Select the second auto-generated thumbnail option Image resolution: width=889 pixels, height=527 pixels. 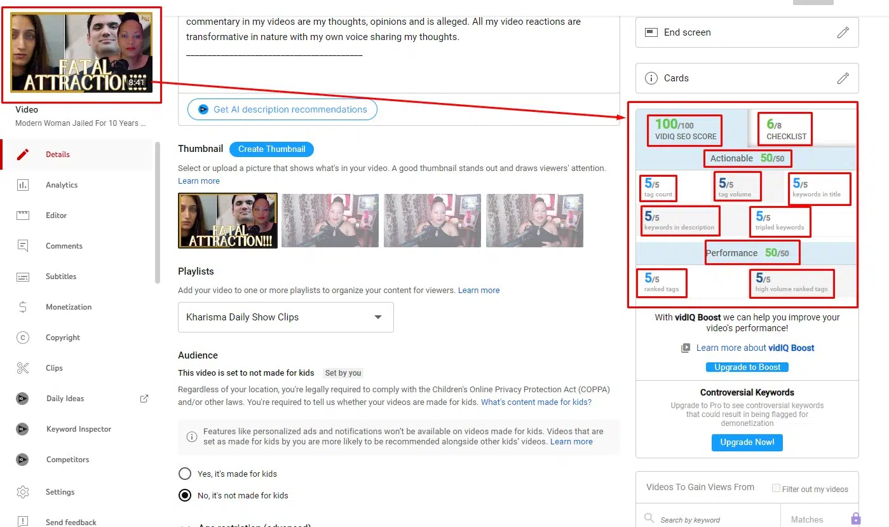(330, 221)
